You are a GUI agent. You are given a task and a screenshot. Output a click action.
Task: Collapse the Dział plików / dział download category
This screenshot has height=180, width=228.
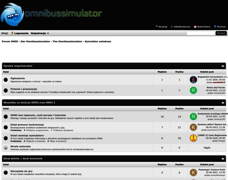pos(223,159)
